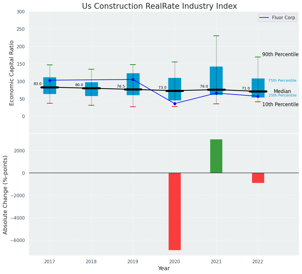Viewport: 302px width, 274px height.
Task: Click Fluor Corp's 2020 data point
Action: [175, 104]
